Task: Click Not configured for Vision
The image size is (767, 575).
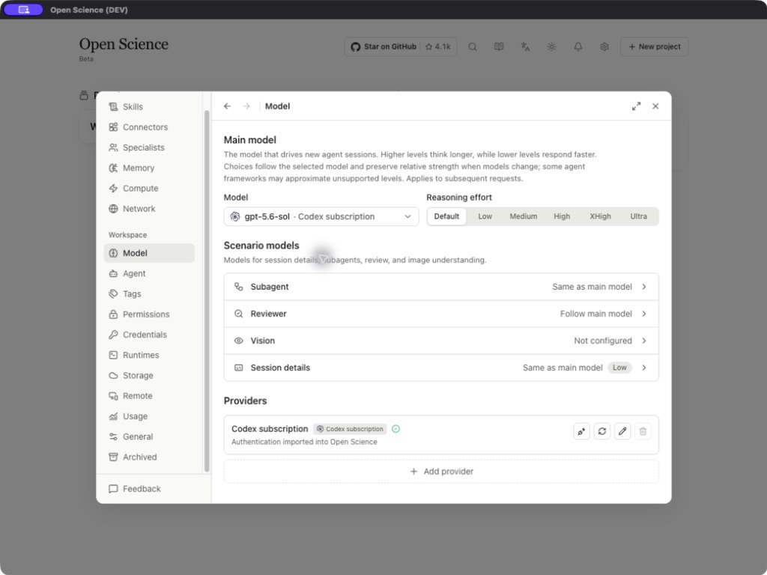Action: click(x=603, y=341)
